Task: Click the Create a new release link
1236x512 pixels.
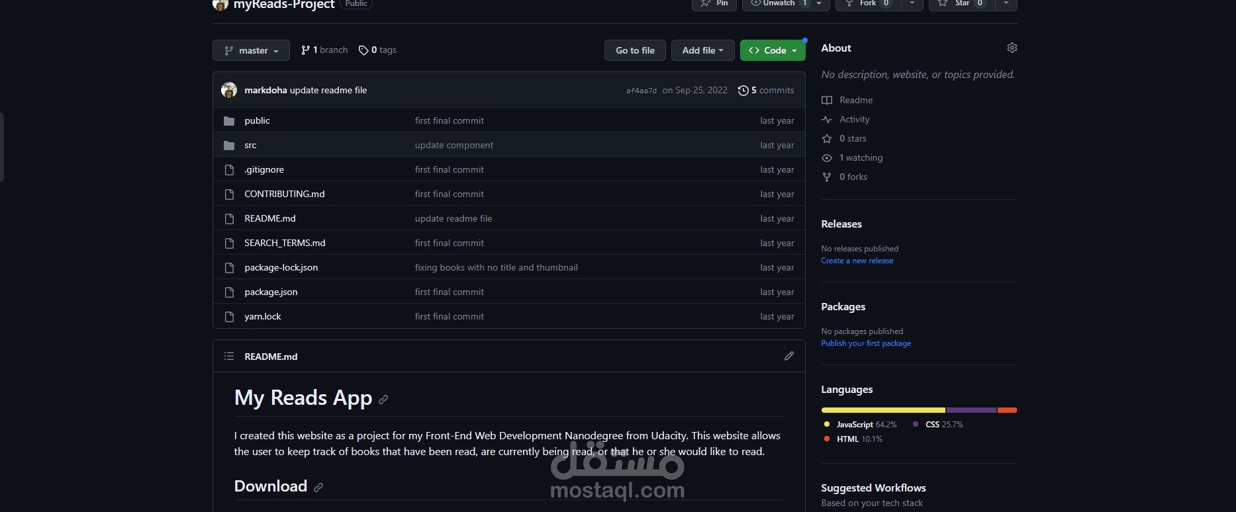Action: click(x=857, y=261)
